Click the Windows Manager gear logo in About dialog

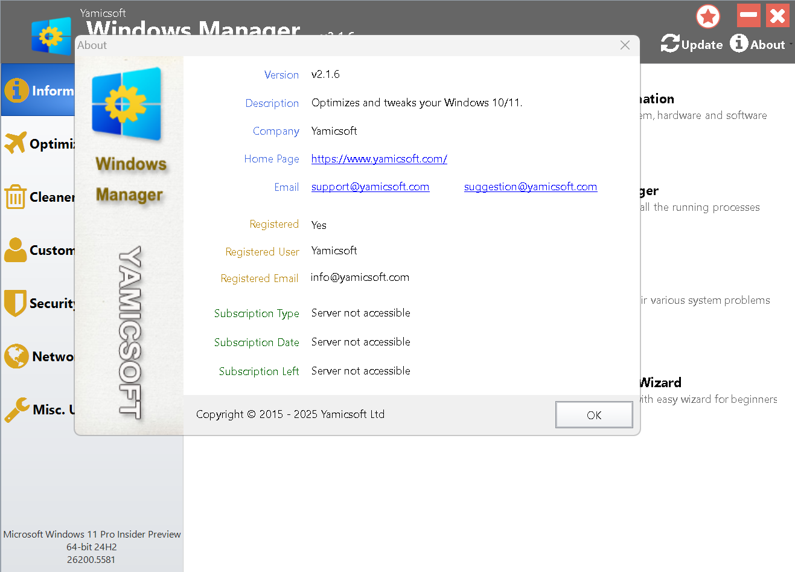click(127, 104)
